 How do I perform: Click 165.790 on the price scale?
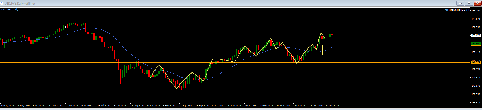(476, 11)
